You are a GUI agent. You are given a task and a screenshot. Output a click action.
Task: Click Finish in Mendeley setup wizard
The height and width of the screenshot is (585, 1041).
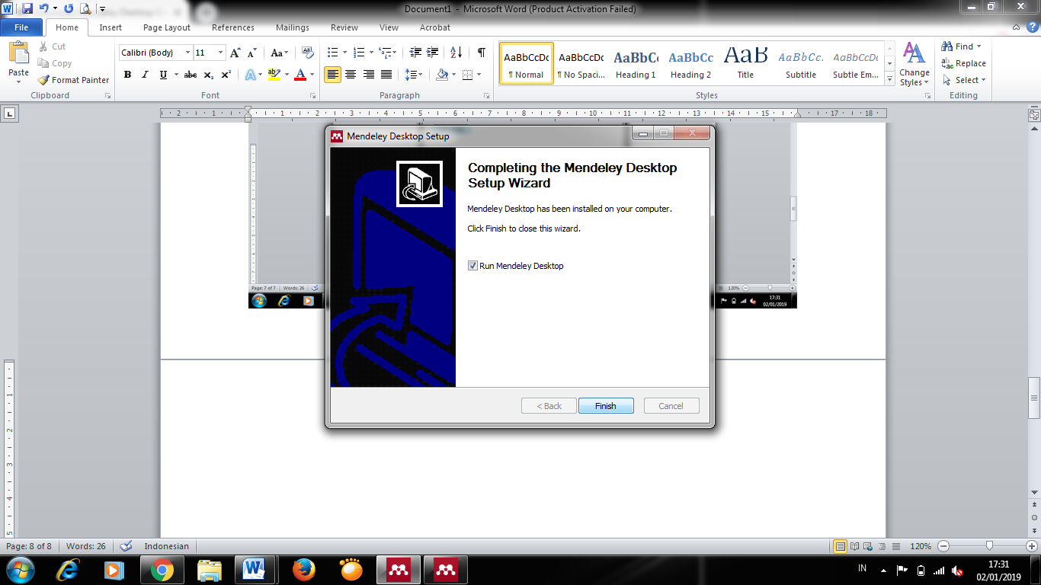606,406
